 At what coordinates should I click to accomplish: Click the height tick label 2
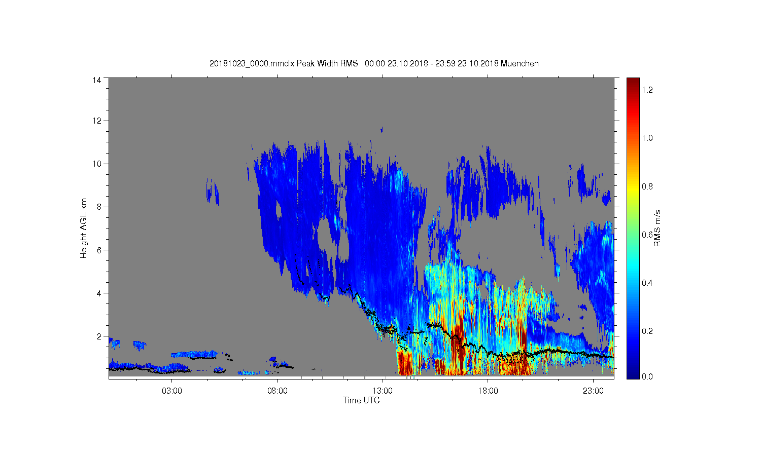click(x=98, y=336)
